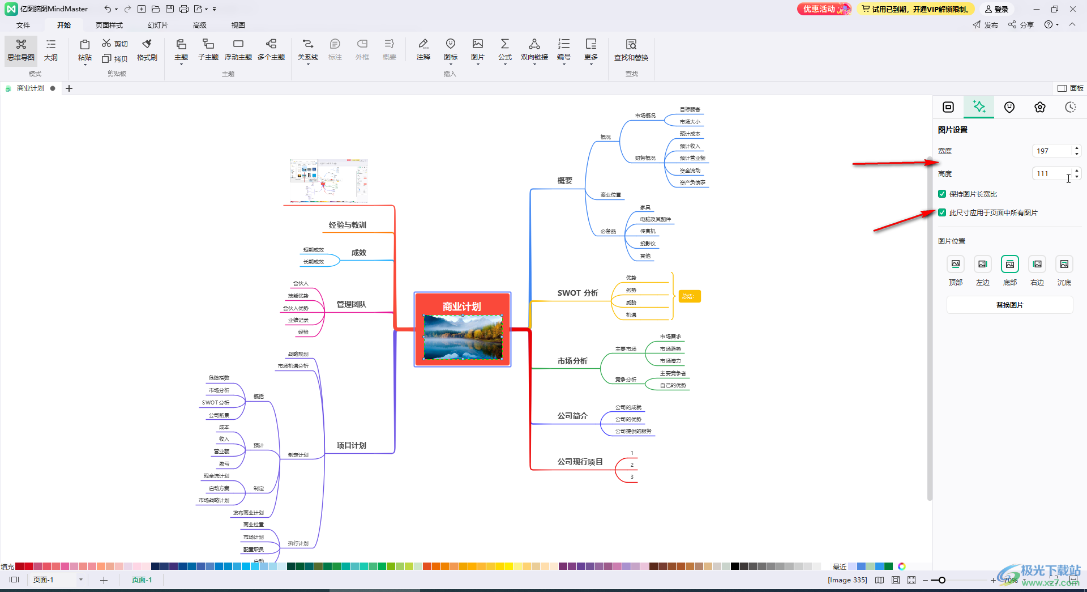
Task: Collapse the ribbon with the chevron
Action: pyautogui.click(x=1072, y=24)
